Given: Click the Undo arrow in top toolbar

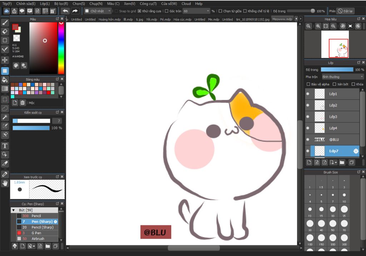Looking at the screenshot, I should click(65, 11).
